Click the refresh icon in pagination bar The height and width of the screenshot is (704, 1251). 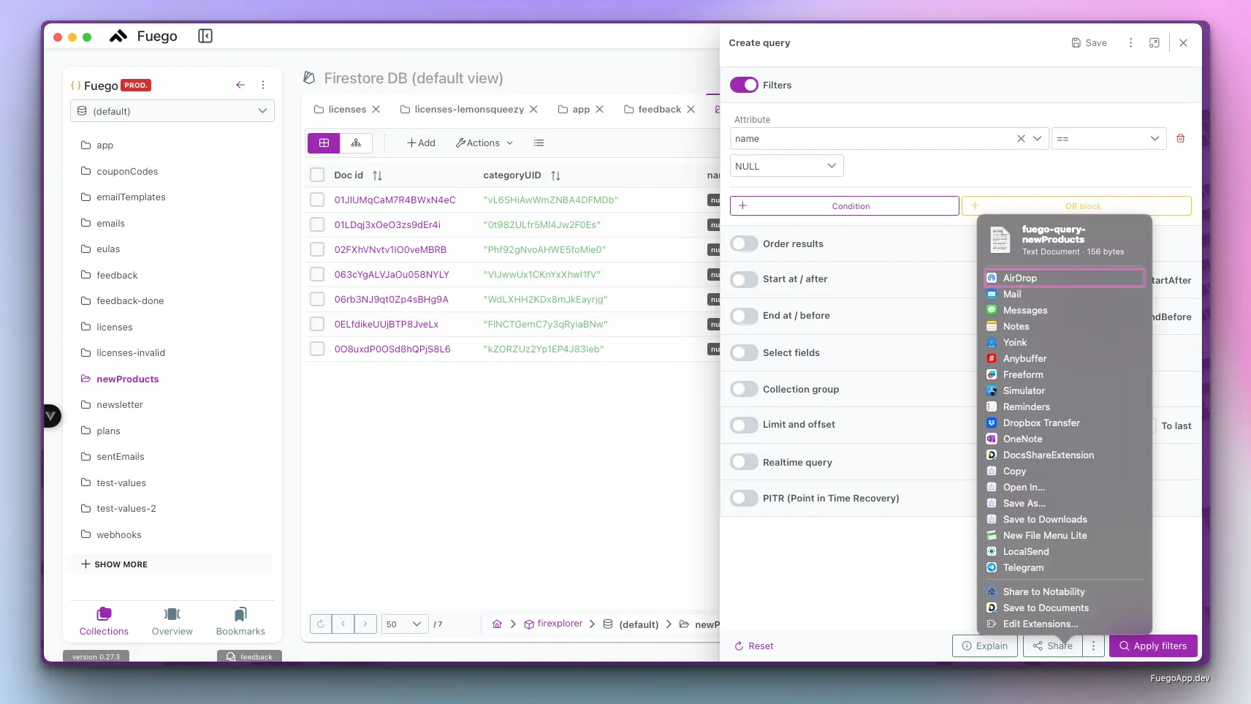[320, 624]
